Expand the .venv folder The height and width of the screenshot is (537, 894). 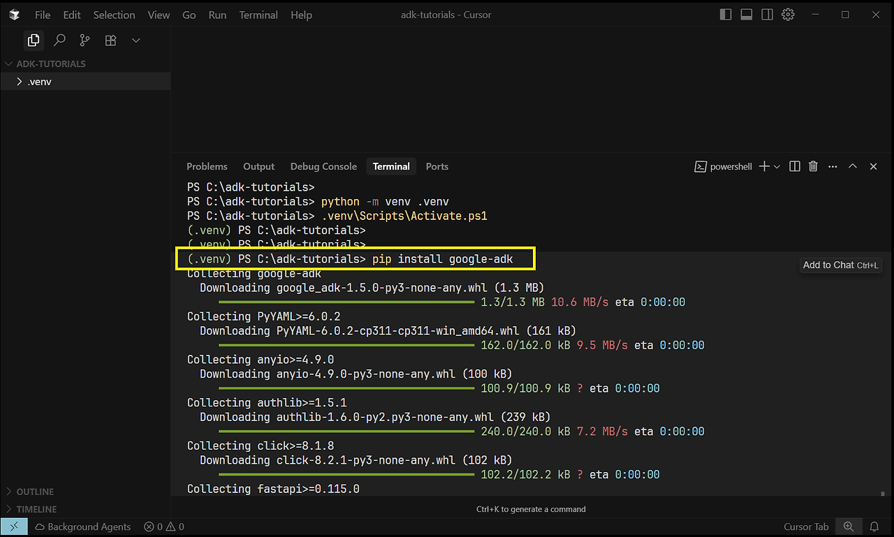click(85, 82)
